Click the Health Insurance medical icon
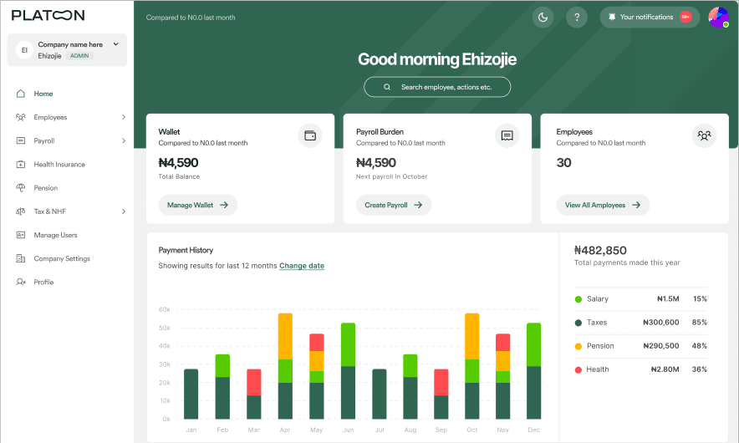Image resolution: width=739 pixels, height=443 pixels. (x=21, y=164)
